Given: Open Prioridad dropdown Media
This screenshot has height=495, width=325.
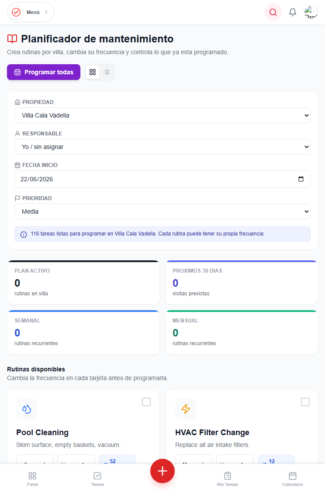Looking at the screenshot, I should pos(162,211).
